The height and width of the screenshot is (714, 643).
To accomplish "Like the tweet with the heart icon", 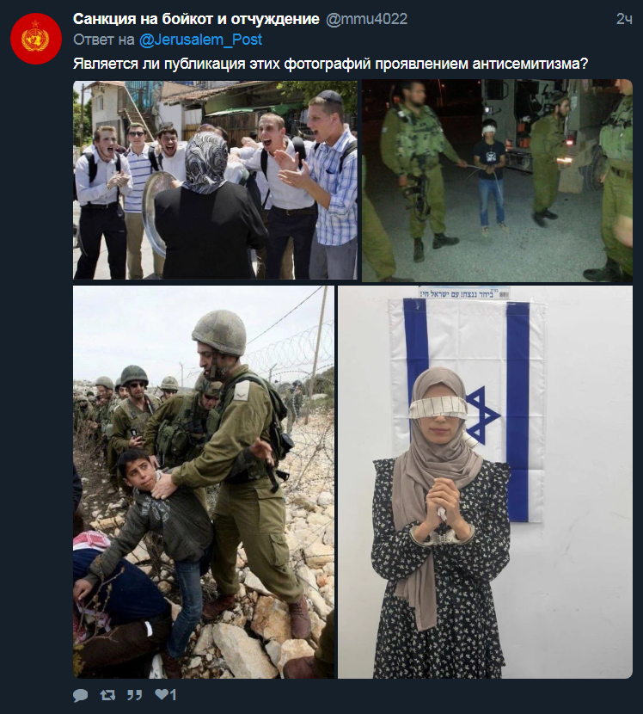I will [x=162, y=694].
